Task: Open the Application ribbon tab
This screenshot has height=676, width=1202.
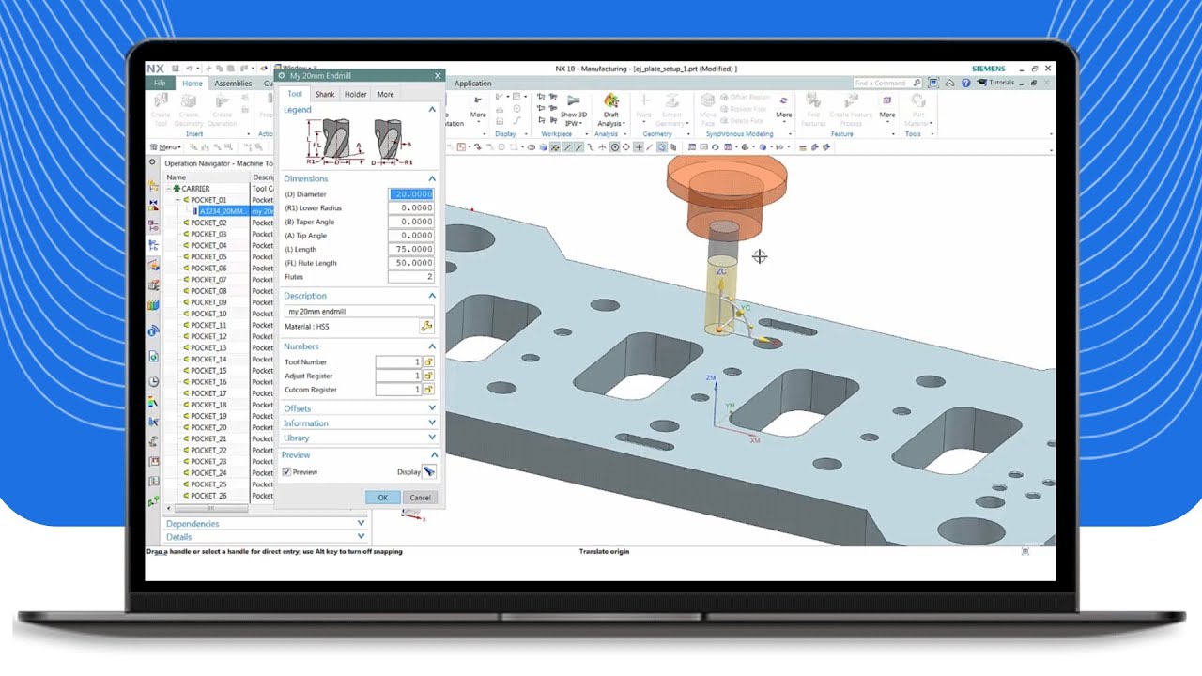Action: pos(472,83)
